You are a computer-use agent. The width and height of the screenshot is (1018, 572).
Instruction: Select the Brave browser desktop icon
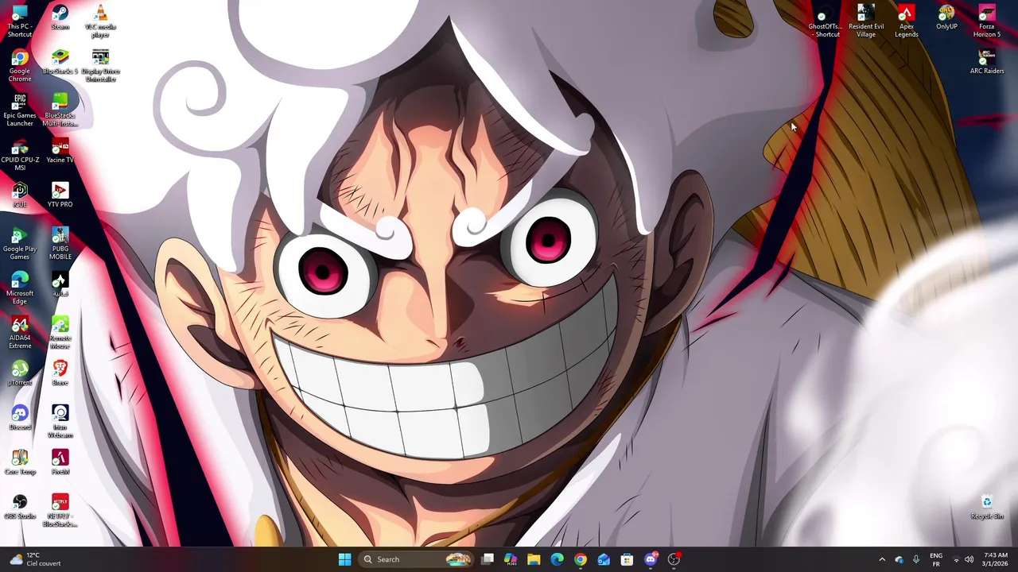(x=60, y=373)
